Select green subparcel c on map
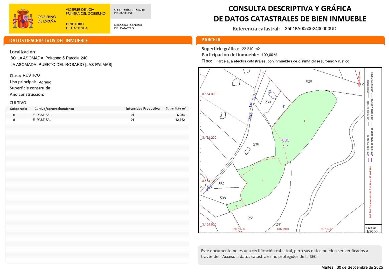Screen dimensions: 389x274 pyautogui.click(x=262, y=181)
